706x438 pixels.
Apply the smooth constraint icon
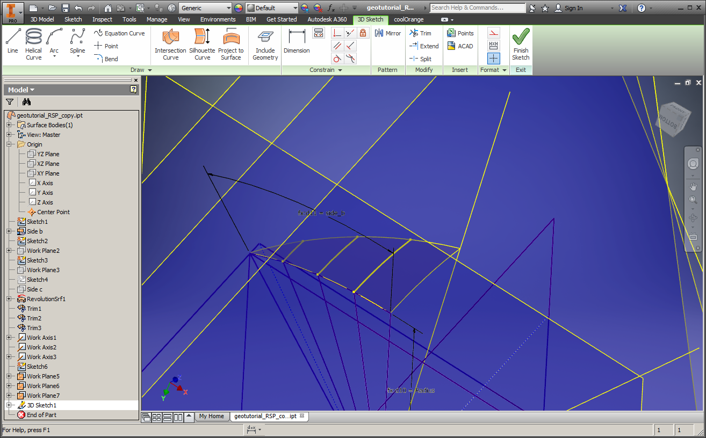click(x=350, y=59)
